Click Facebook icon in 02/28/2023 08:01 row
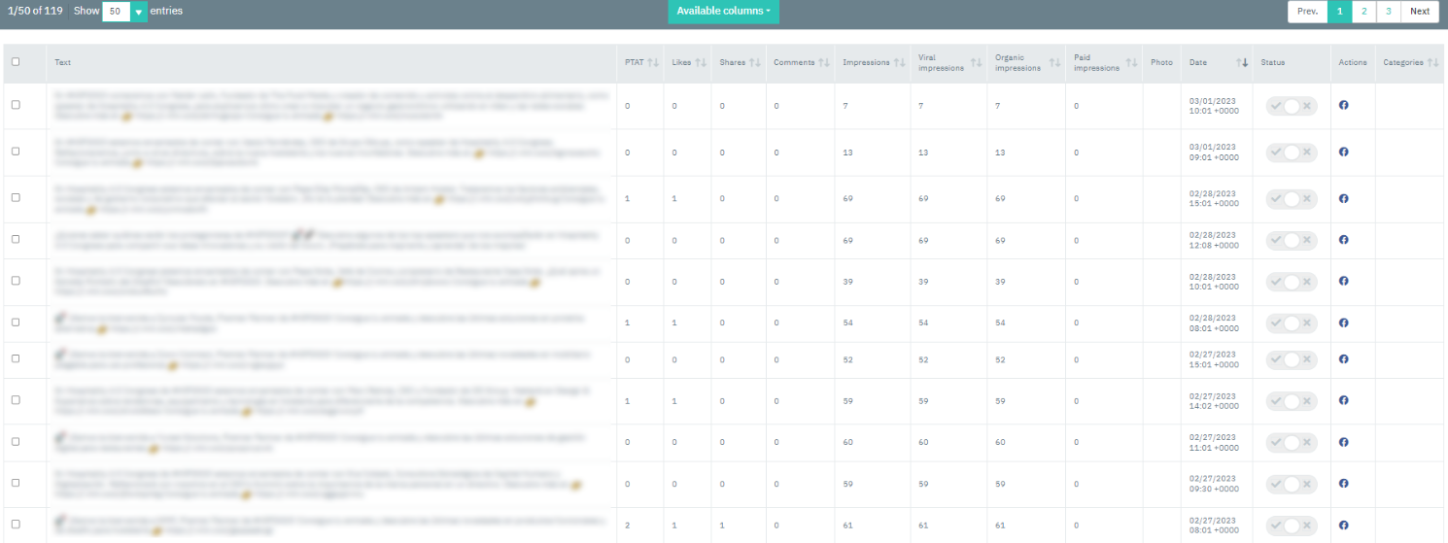Viewport: 1448px width, 543px height. pyautogui.click(x=1343, y=322)
